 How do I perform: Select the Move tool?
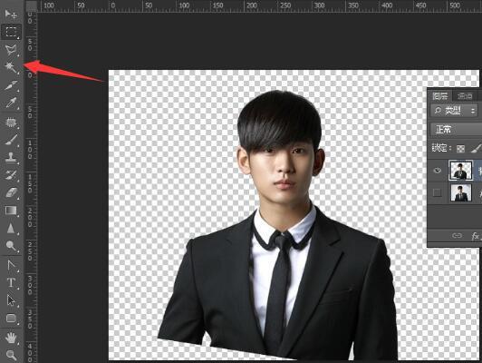pyautogui.click(x=11, y=14)
